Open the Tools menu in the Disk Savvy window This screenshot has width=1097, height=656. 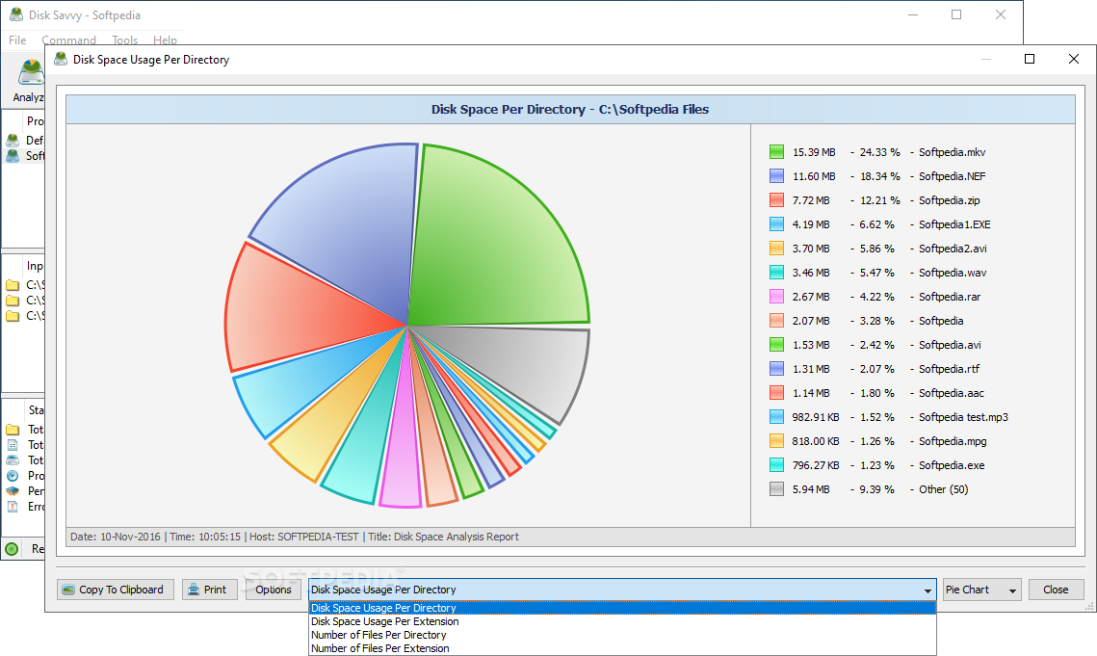124,39
